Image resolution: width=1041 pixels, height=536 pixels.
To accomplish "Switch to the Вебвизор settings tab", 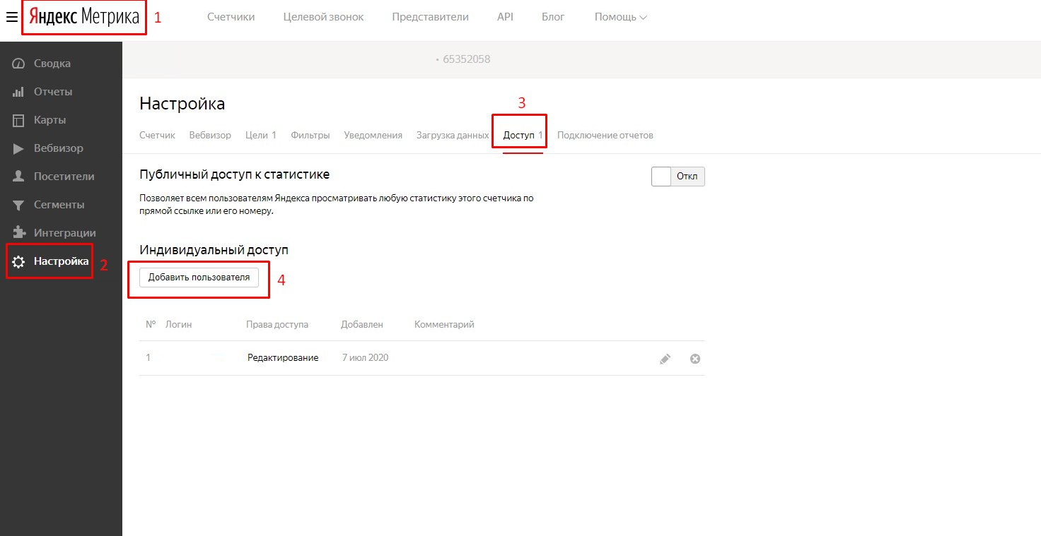I will pyautogui.click(x=210, y=135).
